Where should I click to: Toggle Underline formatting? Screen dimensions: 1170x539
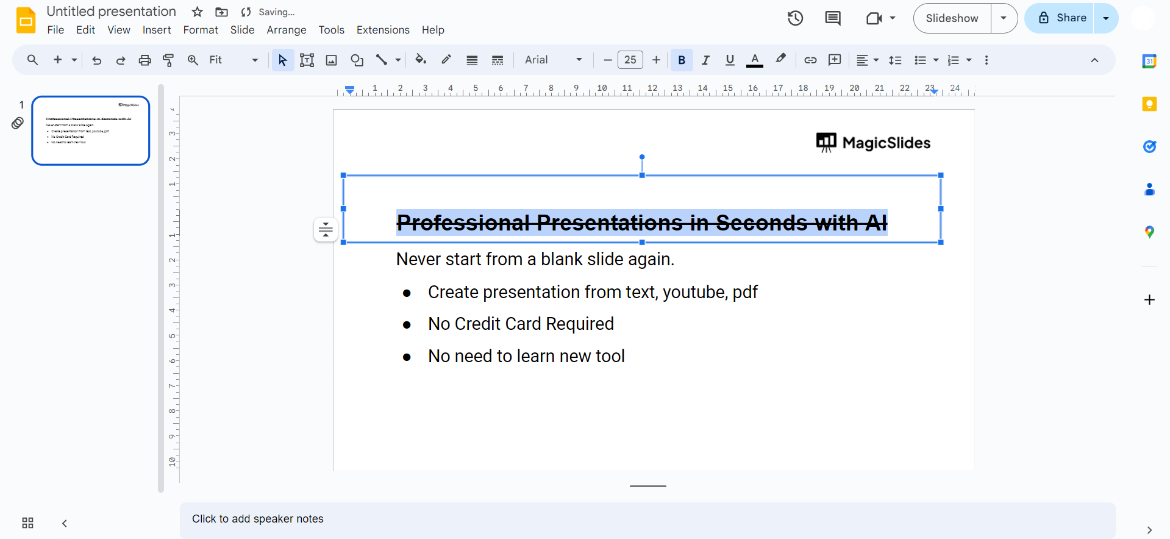tap(730, 60)
